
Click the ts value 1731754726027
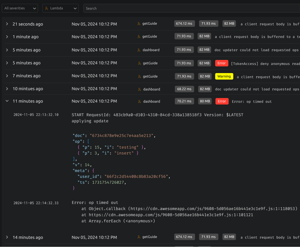click(x=108, y=182)
